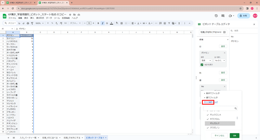The width and height of the screenshot is (260, 140).
Task: Format as percent
Action: tap(52, 23)
